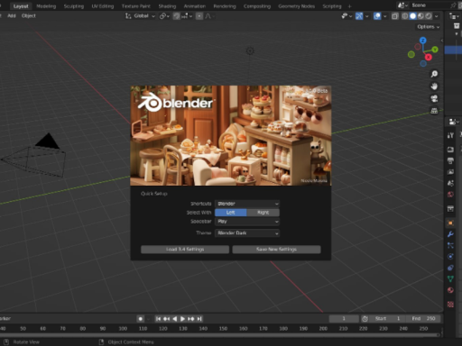Switch to Wireframe viewport shading
This screenshot has width=462, height=346.
tap(405, 16)
